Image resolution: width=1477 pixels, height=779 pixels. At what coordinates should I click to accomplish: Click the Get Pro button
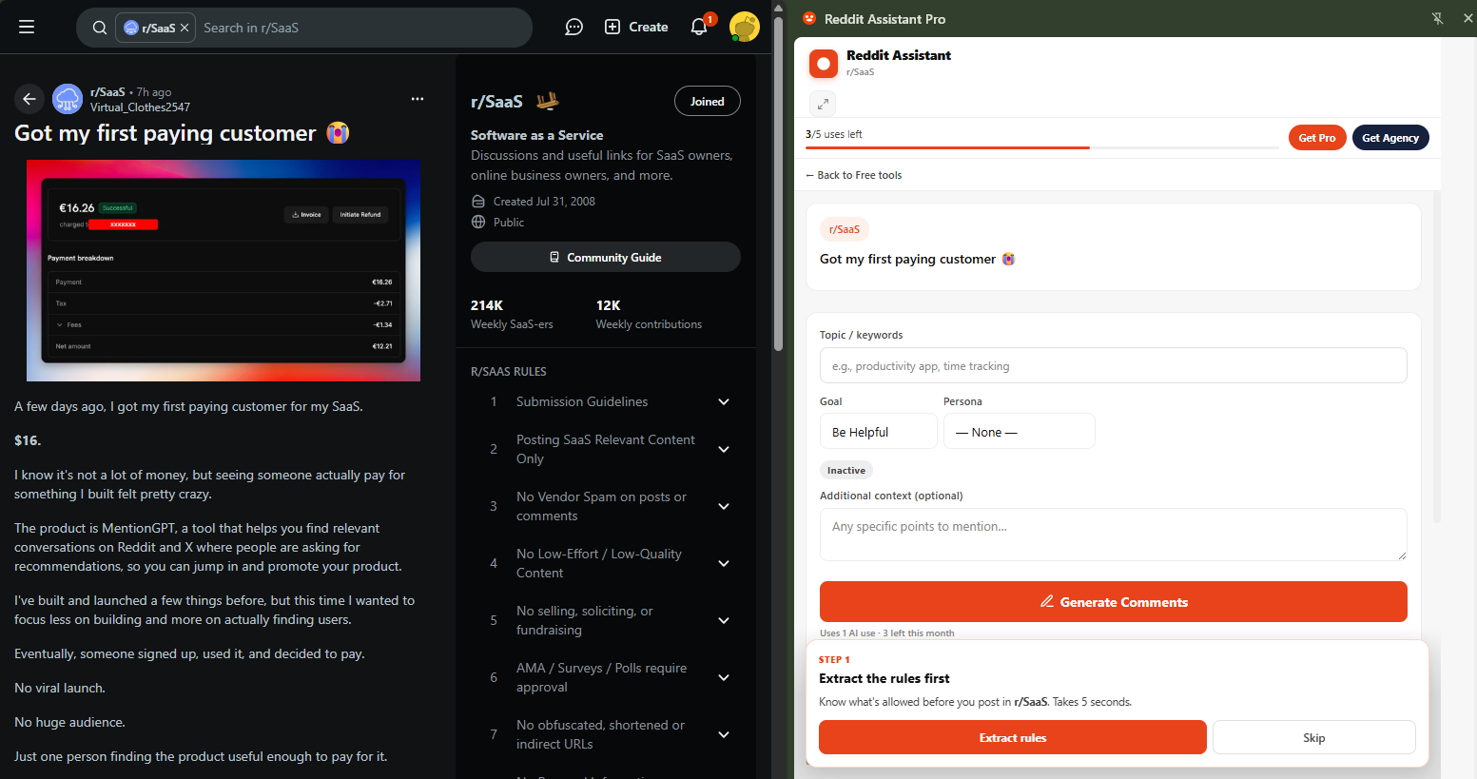[x=1316, y=138]
